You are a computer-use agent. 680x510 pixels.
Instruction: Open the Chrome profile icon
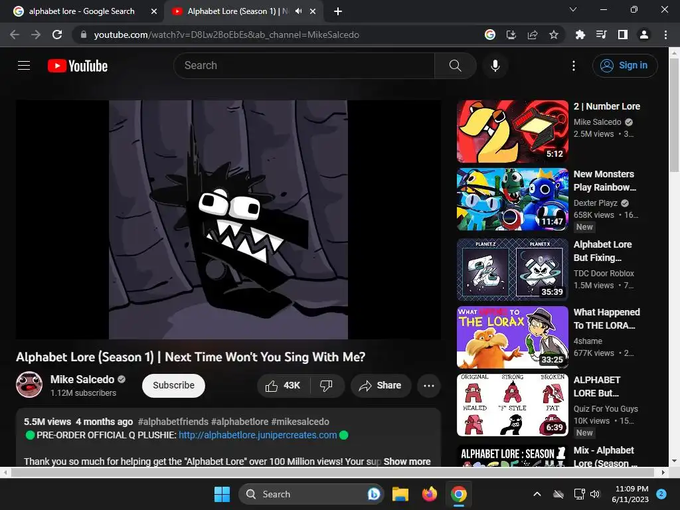pos(644,35)
